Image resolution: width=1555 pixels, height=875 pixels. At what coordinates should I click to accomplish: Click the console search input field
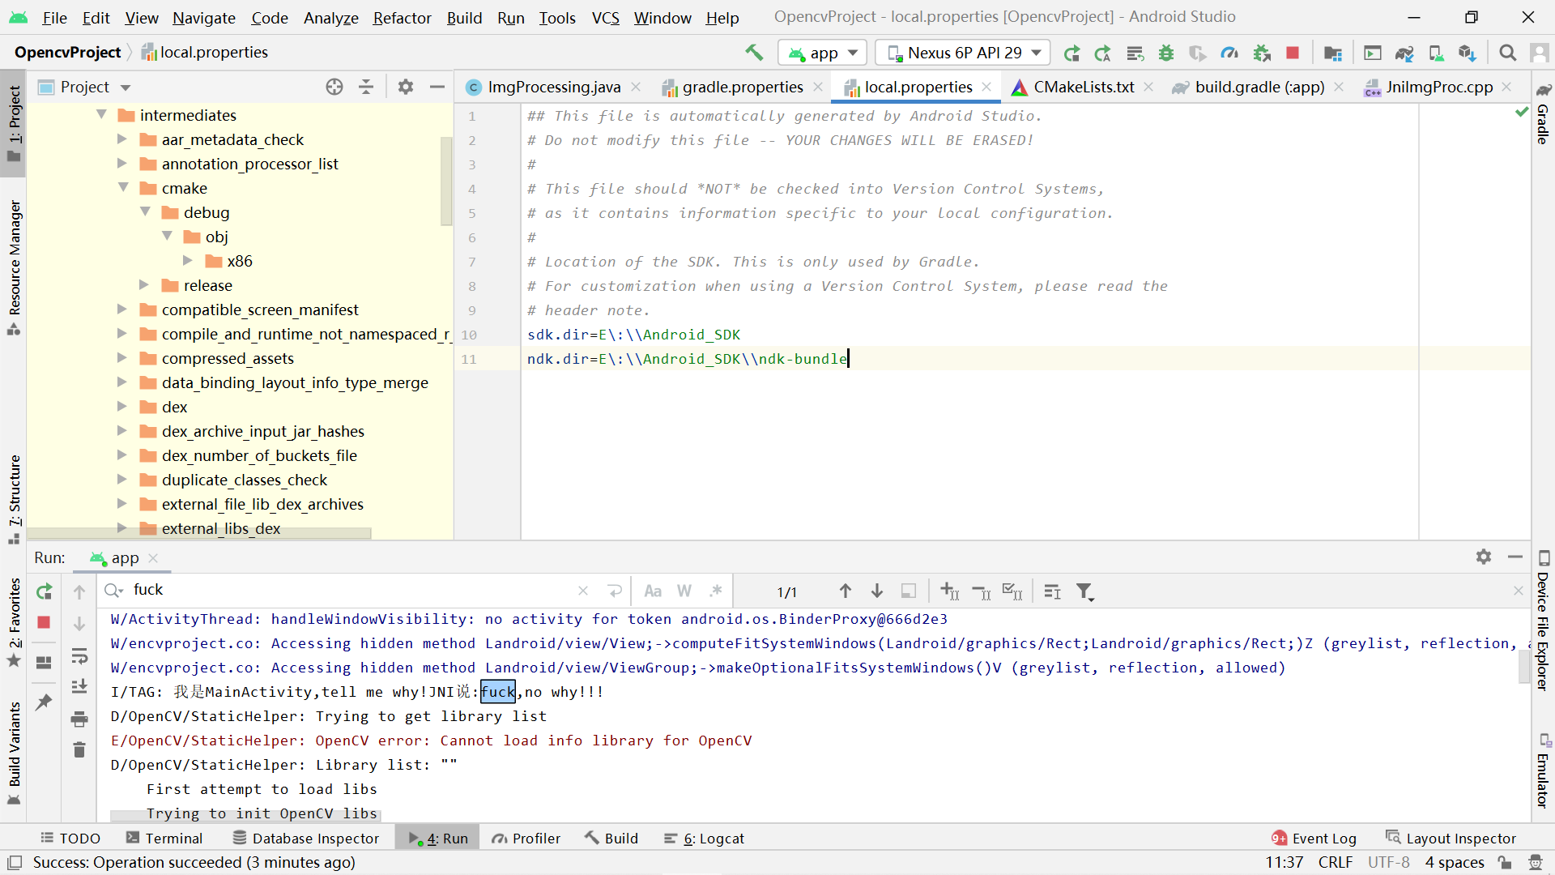[324, 590]
